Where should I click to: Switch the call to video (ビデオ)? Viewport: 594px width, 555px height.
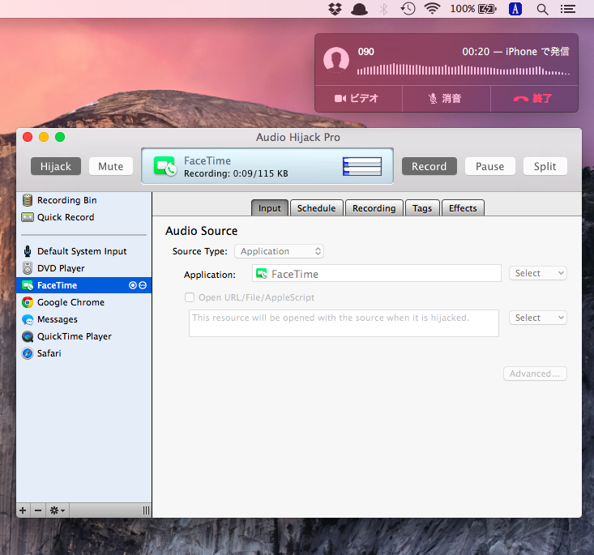coord(358,99)
